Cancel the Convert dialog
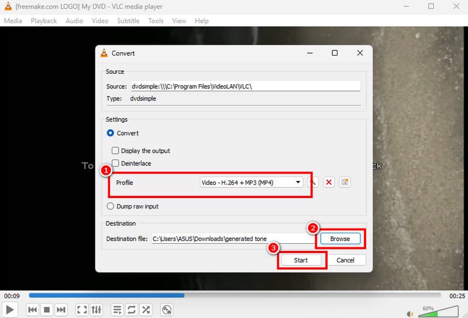 pyautogui.click(x=345, y=260)
